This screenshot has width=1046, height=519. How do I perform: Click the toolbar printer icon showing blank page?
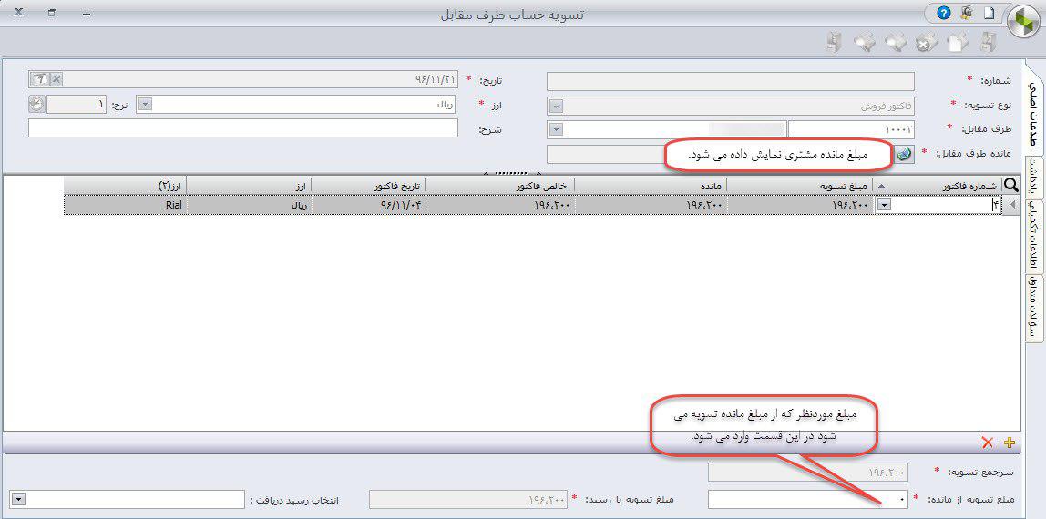(x=958, y=43)
